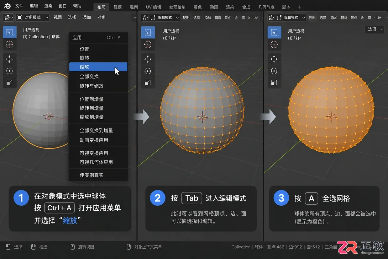Choose 使实例真实 in the 应用 menu
This screenshot has height=259, width=388.
point(98,175)
